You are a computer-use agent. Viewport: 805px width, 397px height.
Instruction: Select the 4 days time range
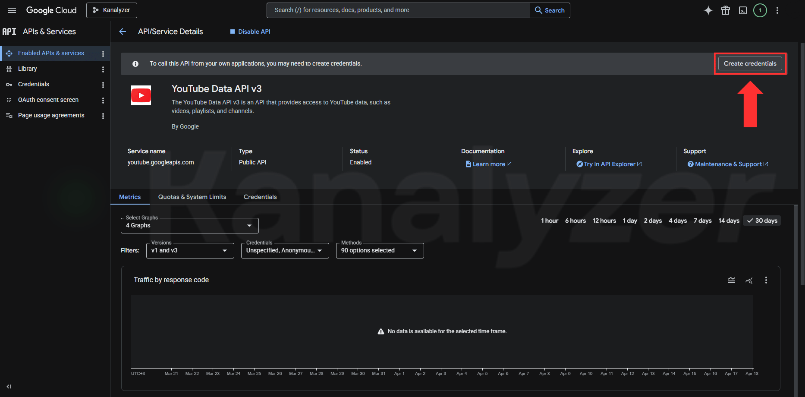pyautogui.click(x=678, y=221)
